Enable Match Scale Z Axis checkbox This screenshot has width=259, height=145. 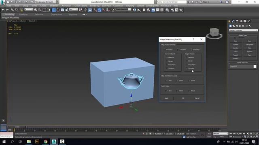(x=189, y=91)
